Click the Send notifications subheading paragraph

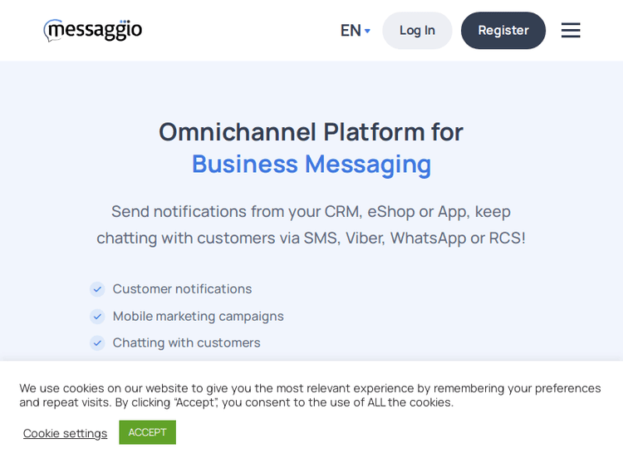click(x=311, y=224)
